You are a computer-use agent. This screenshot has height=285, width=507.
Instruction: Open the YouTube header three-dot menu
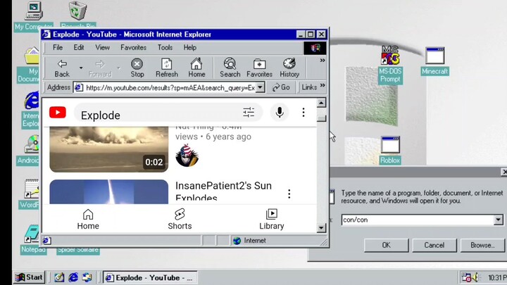click(303, 112)
